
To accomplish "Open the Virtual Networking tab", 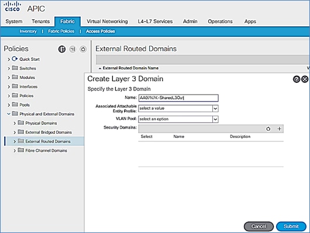I will click(107, 22).
